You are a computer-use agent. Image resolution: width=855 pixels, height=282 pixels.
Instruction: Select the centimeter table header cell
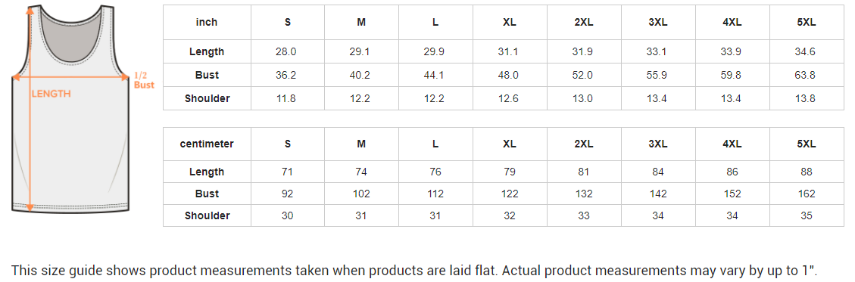207,144
